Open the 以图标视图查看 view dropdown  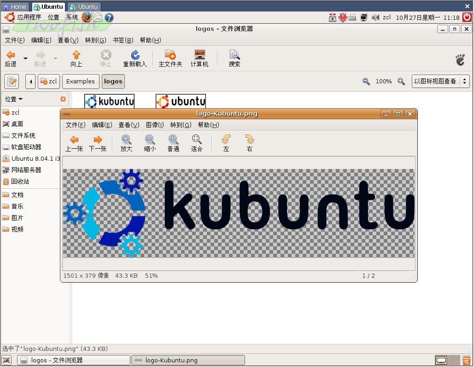pos(441,82)
